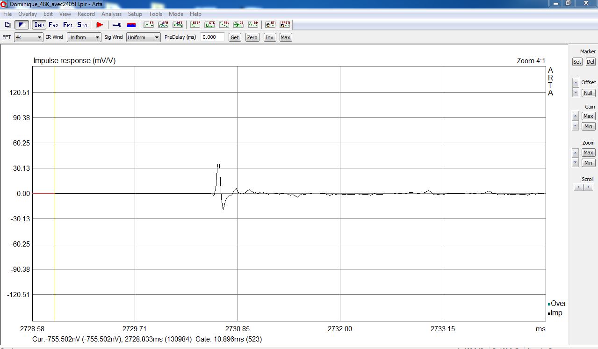
Task: Click the Null offset button
Action: coord(588,93)
